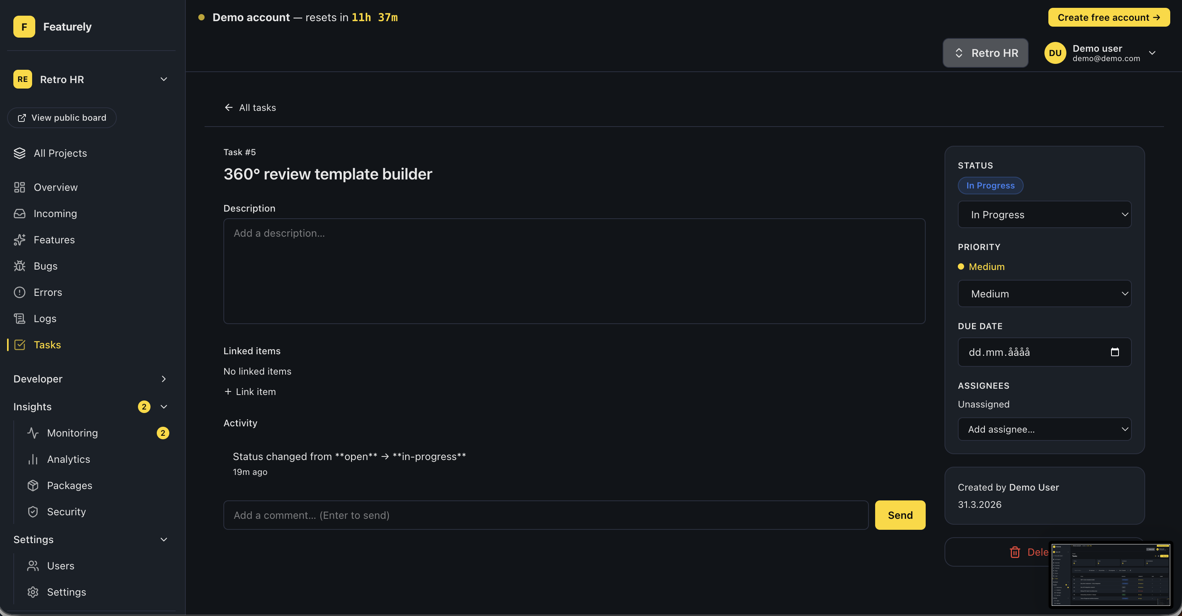Viewport: 1182px width, 616px height.
Task: Open the Add assignee selector
Action: tap(1044, 429)
